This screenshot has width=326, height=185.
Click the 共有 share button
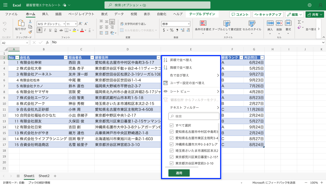coord(314,14)
